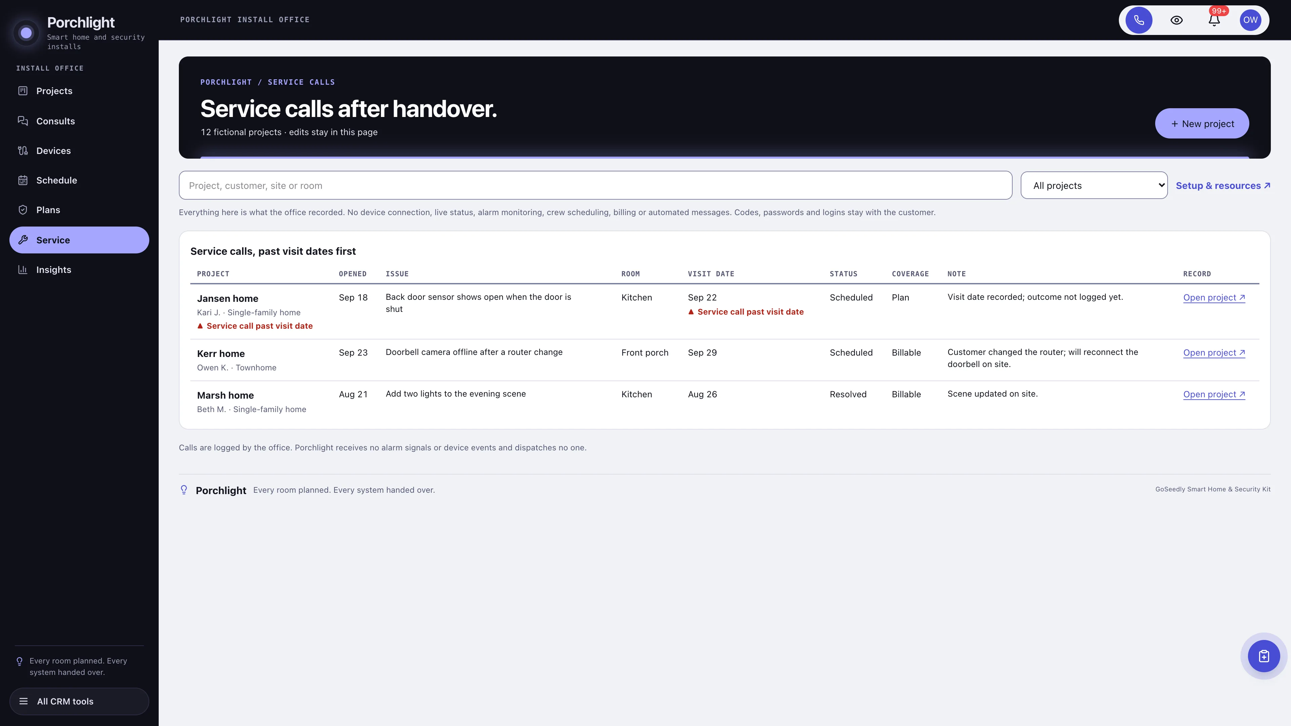Image resolution: width=1291 pixels, height=726 pixels.
Task: Click the floating clipboard action button
Action: (x=1263, y=656)
